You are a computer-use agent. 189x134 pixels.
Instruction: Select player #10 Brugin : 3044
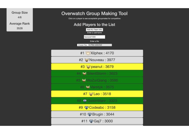(x=97, y=114)
